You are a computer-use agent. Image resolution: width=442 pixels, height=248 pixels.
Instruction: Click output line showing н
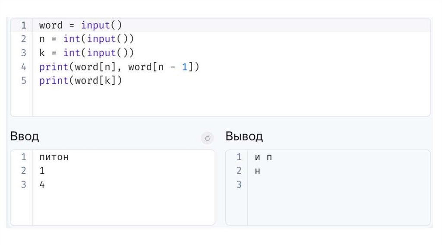click(258, 171)
